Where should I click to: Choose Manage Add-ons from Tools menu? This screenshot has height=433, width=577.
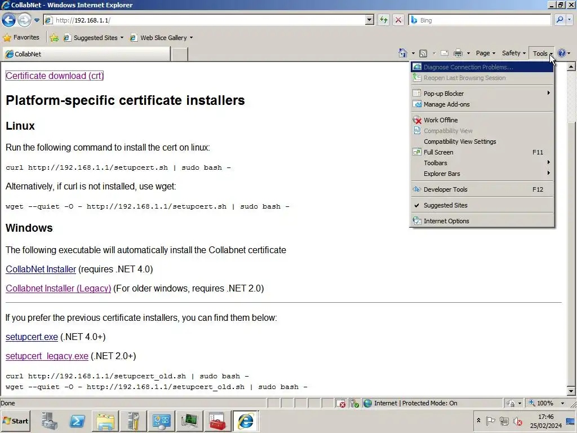[482, 104]
